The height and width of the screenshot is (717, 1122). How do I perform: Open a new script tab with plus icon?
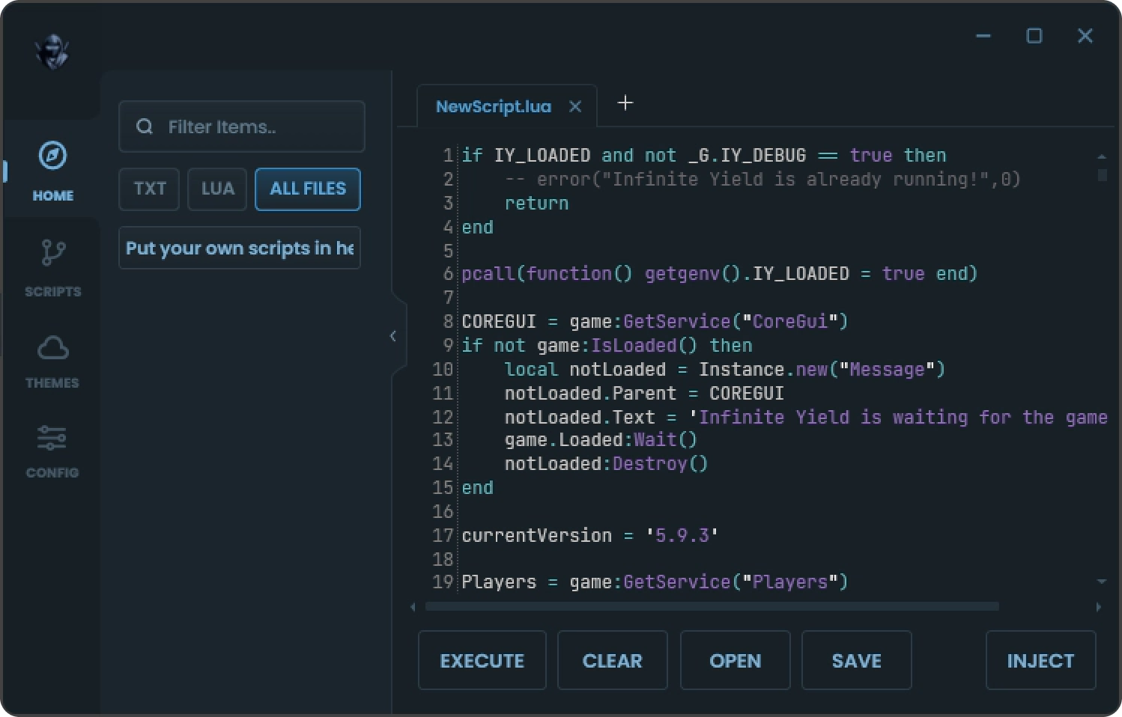(x=625, y=103)
